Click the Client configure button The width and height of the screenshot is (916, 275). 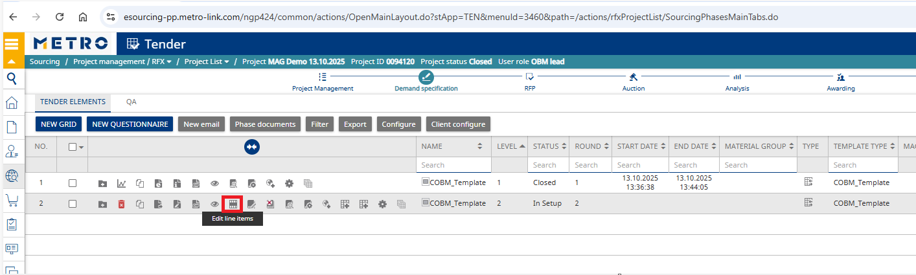coord(459,124)
